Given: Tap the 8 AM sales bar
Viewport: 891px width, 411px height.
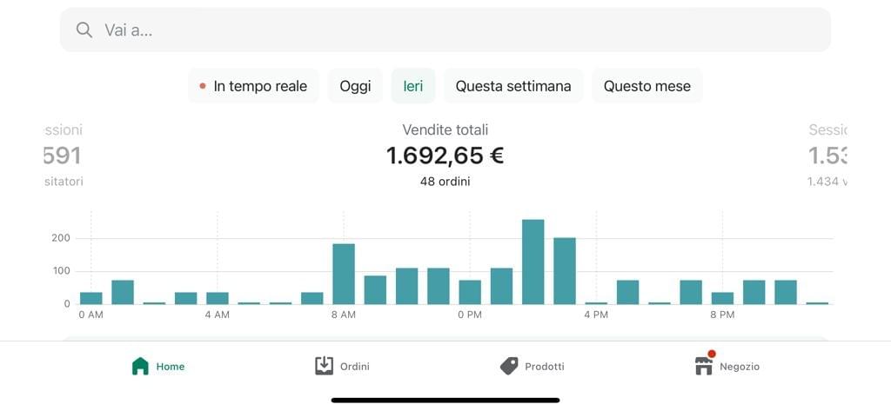Looking at the screenshot, I should (344, 275).
